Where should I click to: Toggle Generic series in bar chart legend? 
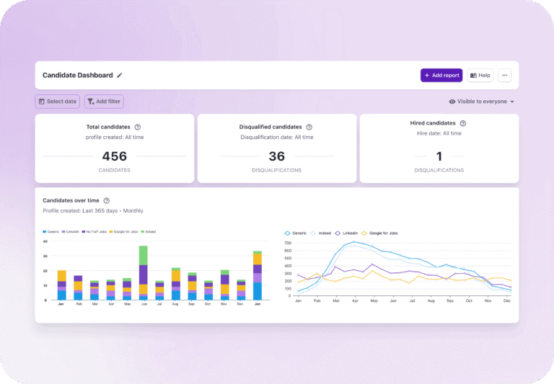pyautogui.click(x=51, y=232)
